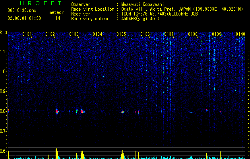Screen dimensions: 250x159
Task: Select the observer name Masayuki Kobayashi
Action: (143, 4)
